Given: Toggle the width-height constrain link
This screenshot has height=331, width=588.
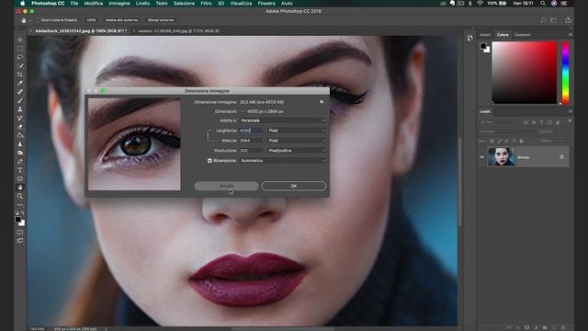Looking at the screenshot, I should 209,135.
